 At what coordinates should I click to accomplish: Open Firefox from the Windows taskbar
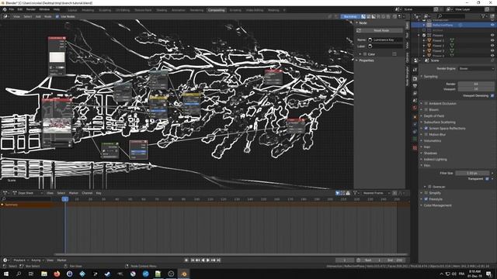57,274
